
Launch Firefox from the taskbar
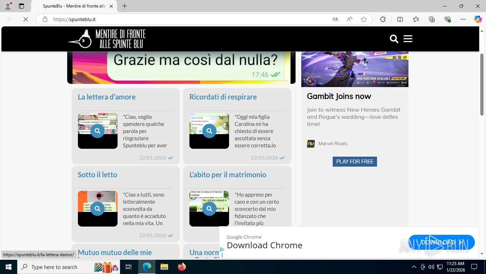click(x=182, y=267)
